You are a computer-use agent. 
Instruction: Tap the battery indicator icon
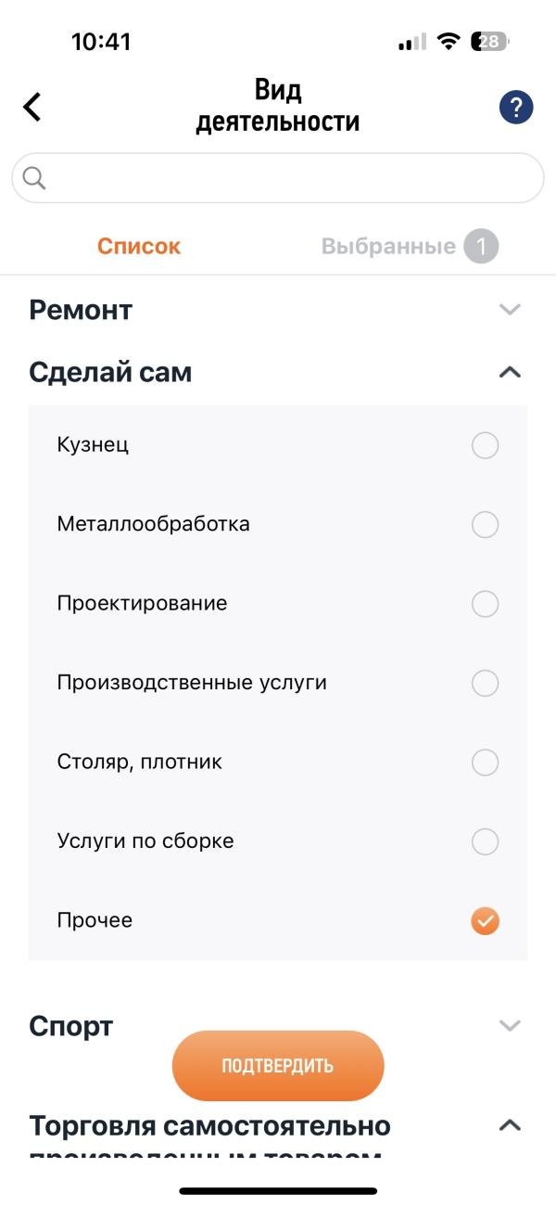pos(490,42)
